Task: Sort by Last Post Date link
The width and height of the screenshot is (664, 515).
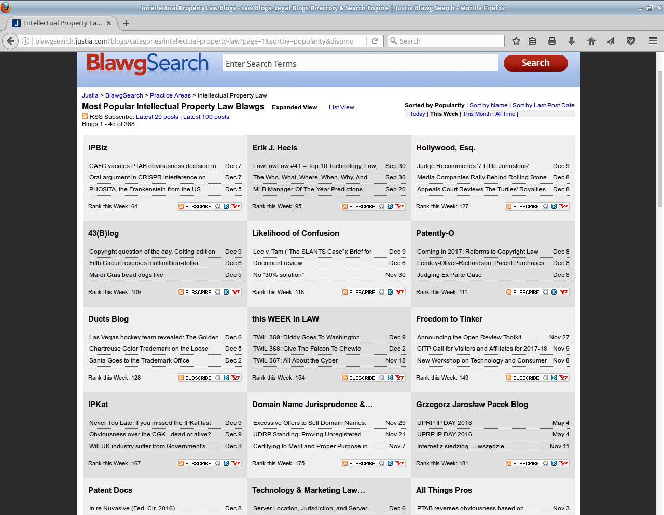Action: 544,105
